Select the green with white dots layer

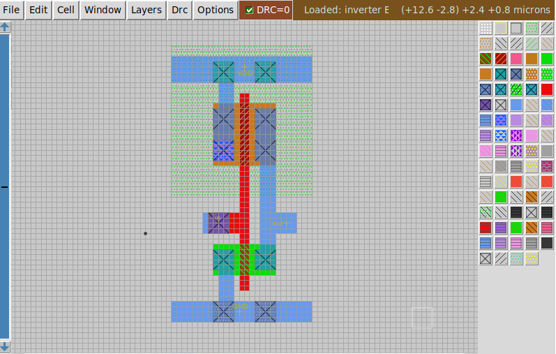[547, 74]
